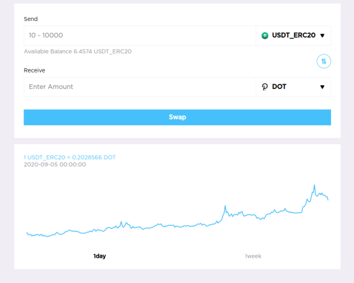Click the swap direction arrows icon

324,61
